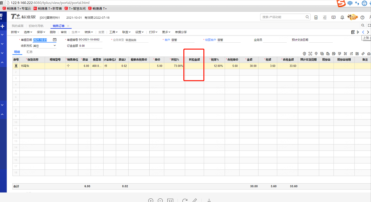This screenshot has height=202, width=371.
Task: Click the 订金金额 input field
Action: click(91, 46)
